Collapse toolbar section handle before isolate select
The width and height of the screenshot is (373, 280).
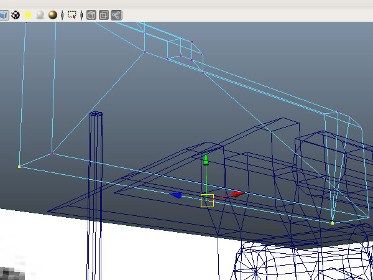tap(62, 15)
